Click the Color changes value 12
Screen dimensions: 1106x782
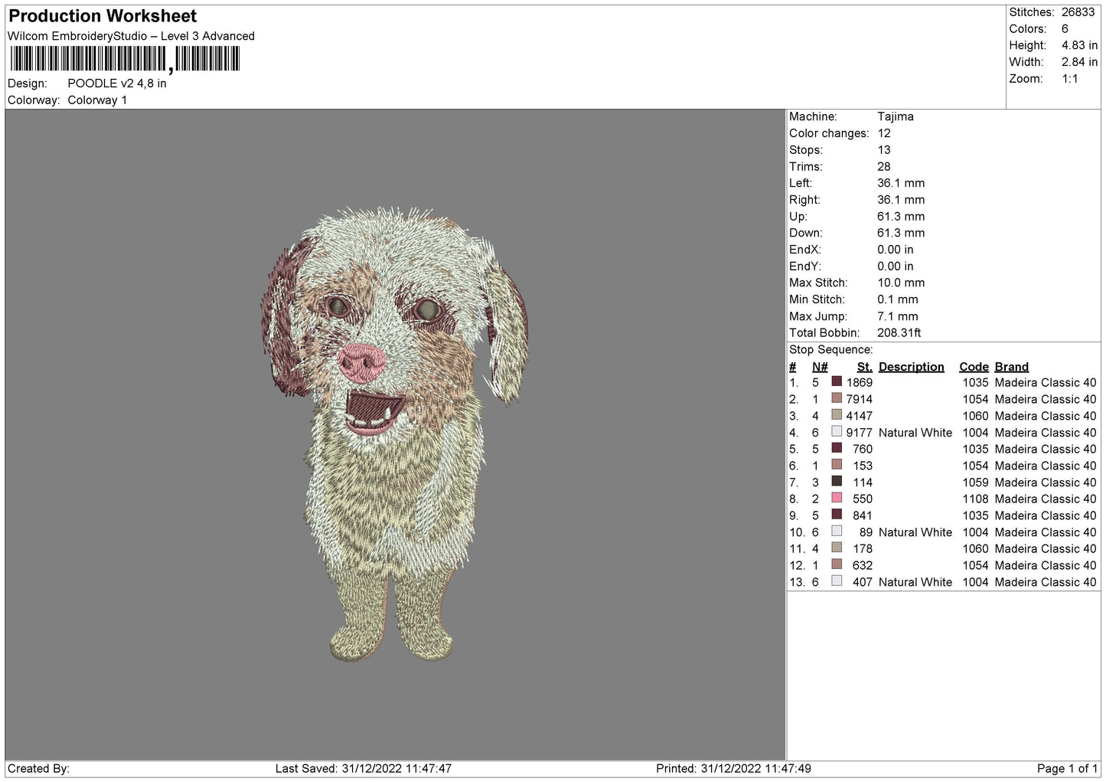(x=884, y=133)
